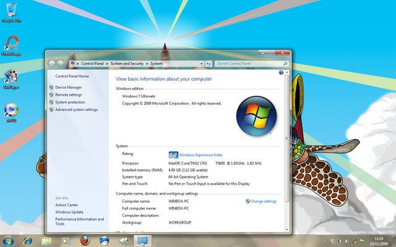Viewport: 396px width, 247px height.
Task: Click 'View basic information about your computer' heading
Action: (164, 79)
